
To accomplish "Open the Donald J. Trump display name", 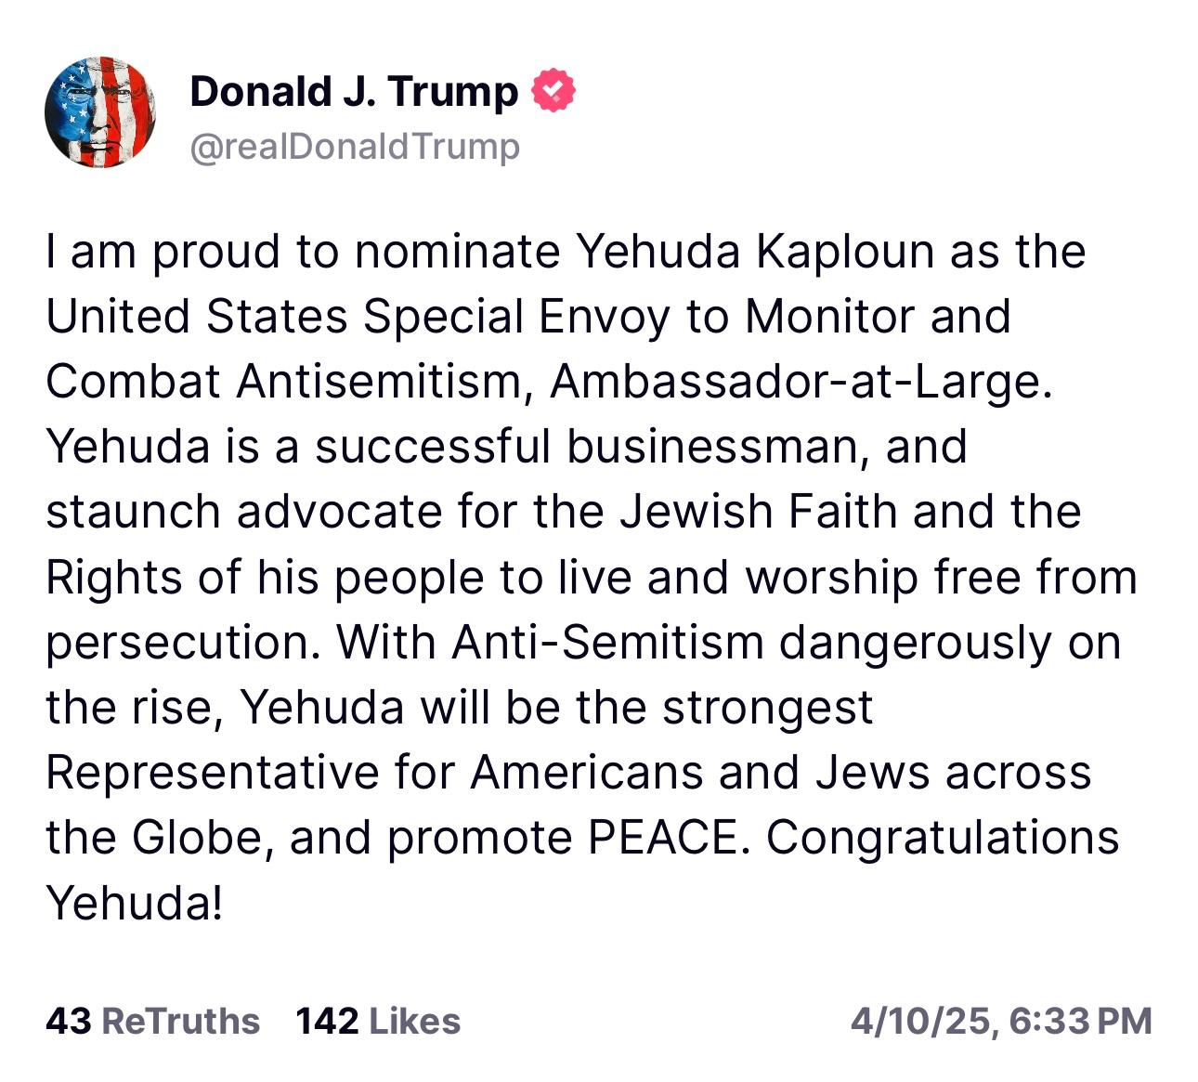I will (x=354, y=91).
